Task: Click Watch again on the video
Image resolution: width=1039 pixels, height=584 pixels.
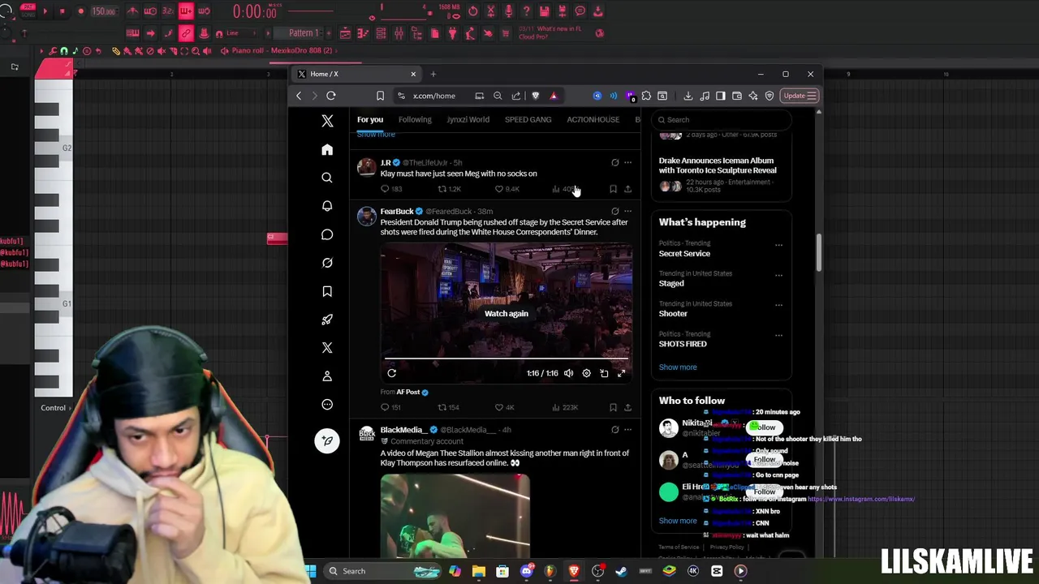Action: [x=506, y=313]
